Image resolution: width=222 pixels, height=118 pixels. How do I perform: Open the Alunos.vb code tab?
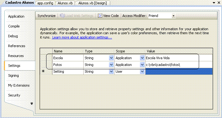point(65,3)
